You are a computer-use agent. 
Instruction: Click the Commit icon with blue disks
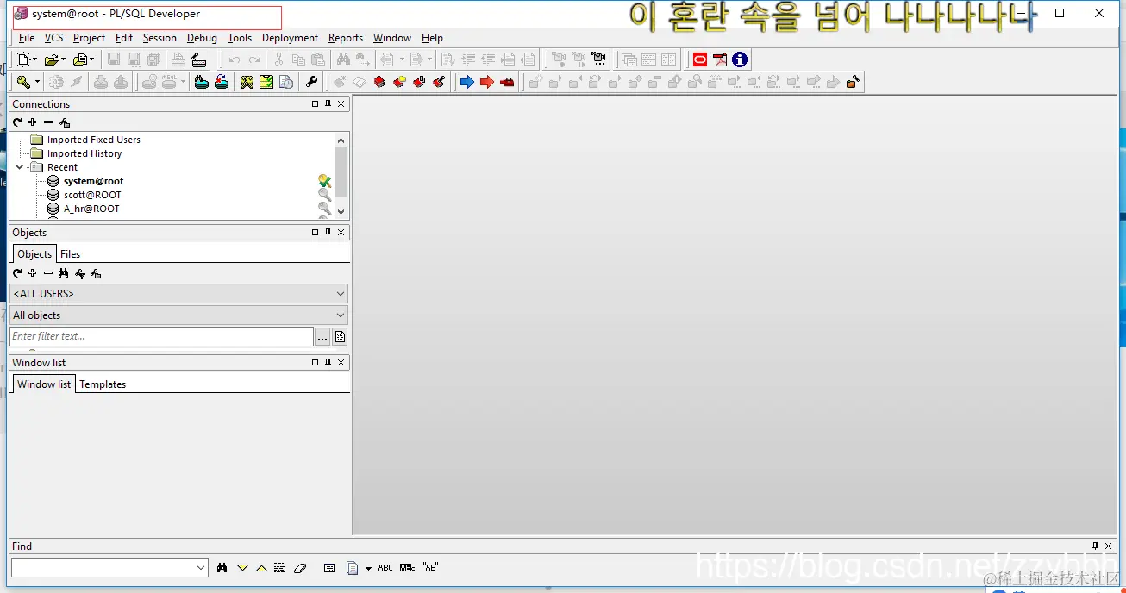click(x=202, y=82)
